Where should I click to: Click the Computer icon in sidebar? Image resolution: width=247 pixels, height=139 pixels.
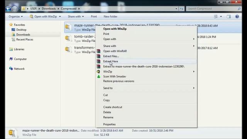click(x=11, y=59)
